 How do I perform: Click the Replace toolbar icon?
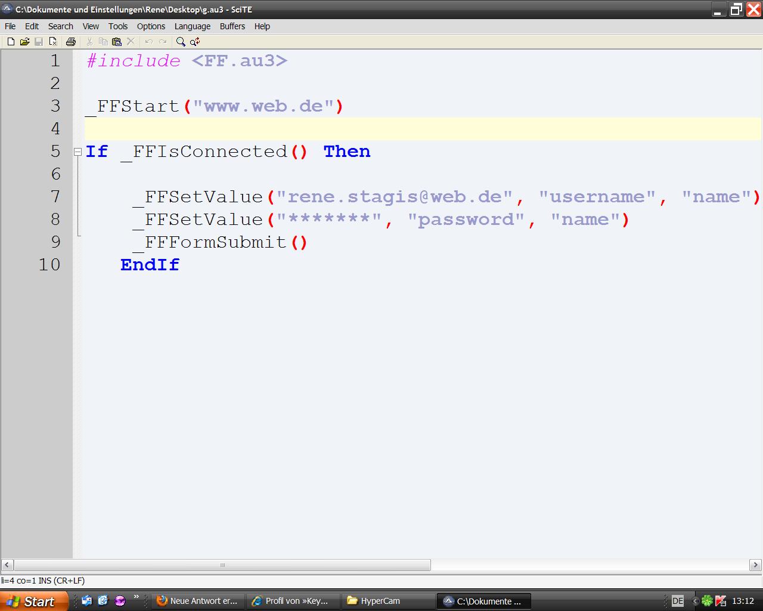195,42
